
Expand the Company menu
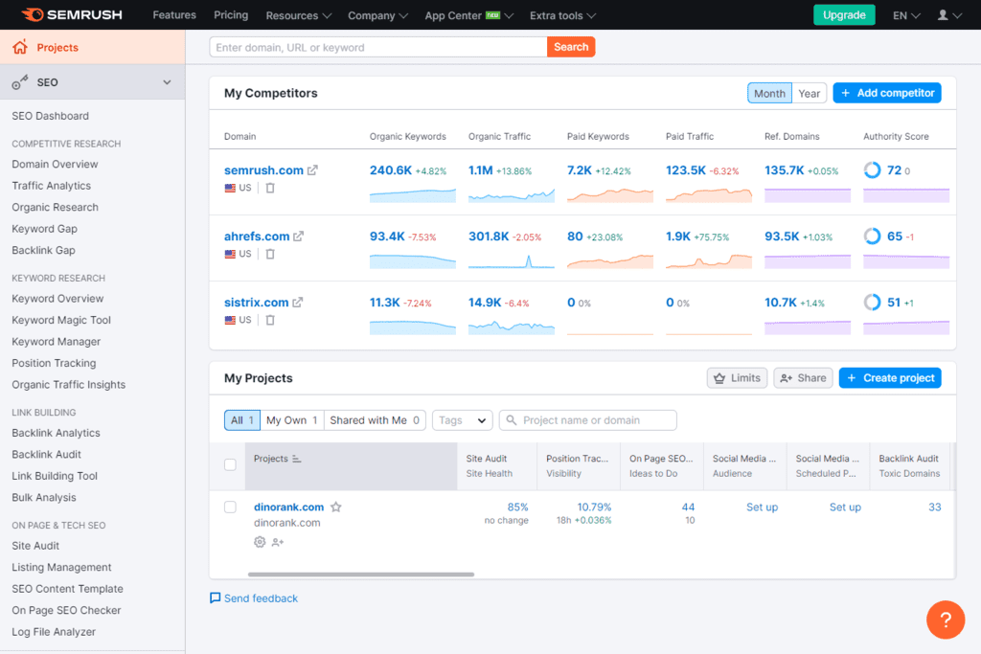[x=377, y=15]
